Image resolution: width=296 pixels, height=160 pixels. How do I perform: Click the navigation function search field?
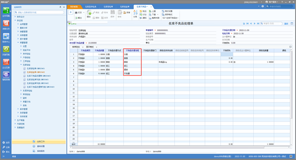(39, 12)
